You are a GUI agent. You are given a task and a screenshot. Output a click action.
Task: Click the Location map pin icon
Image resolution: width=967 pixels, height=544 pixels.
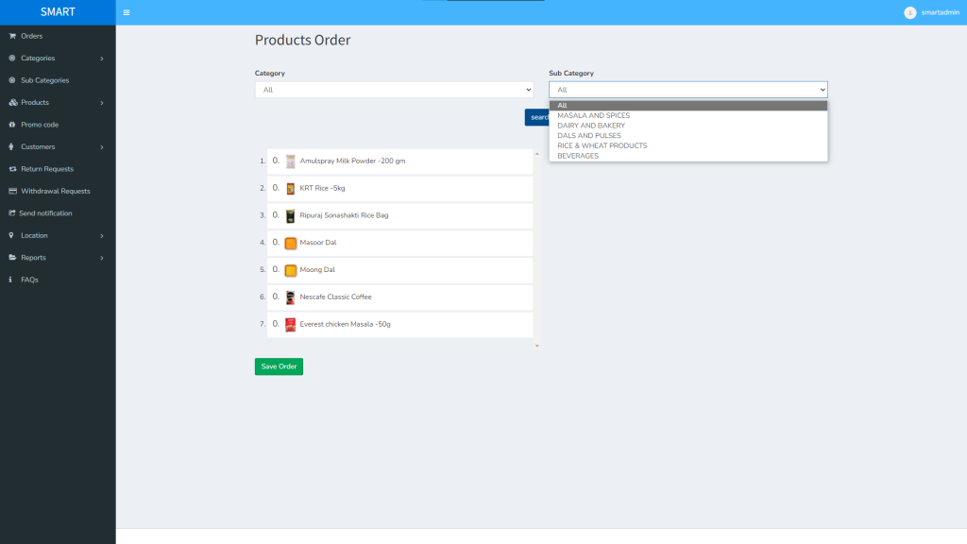click(x=9, y=235)
